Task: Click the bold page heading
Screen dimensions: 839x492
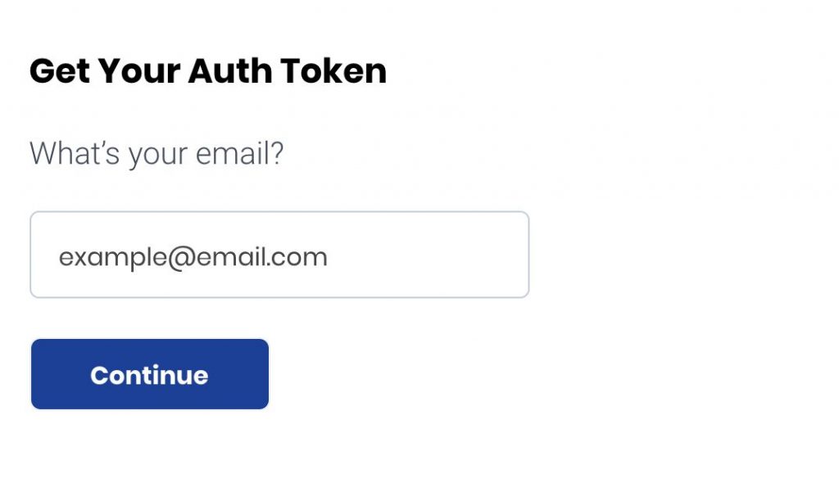Action: tap(207, 71)
